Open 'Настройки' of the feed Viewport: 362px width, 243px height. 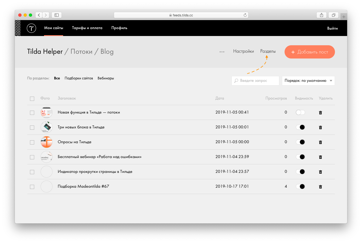243,51
